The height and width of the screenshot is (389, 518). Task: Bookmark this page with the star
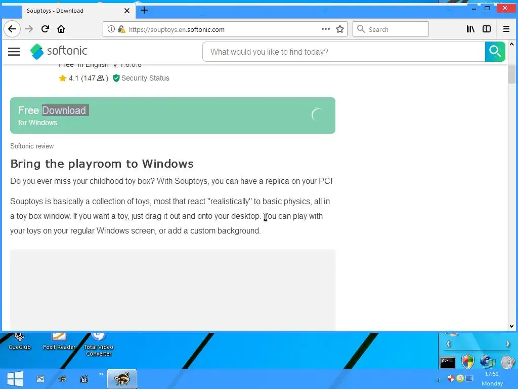click(x=340, y=29)
